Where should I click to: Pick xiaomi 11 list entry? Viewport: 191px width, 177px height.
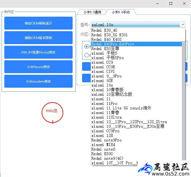point(136,99)
